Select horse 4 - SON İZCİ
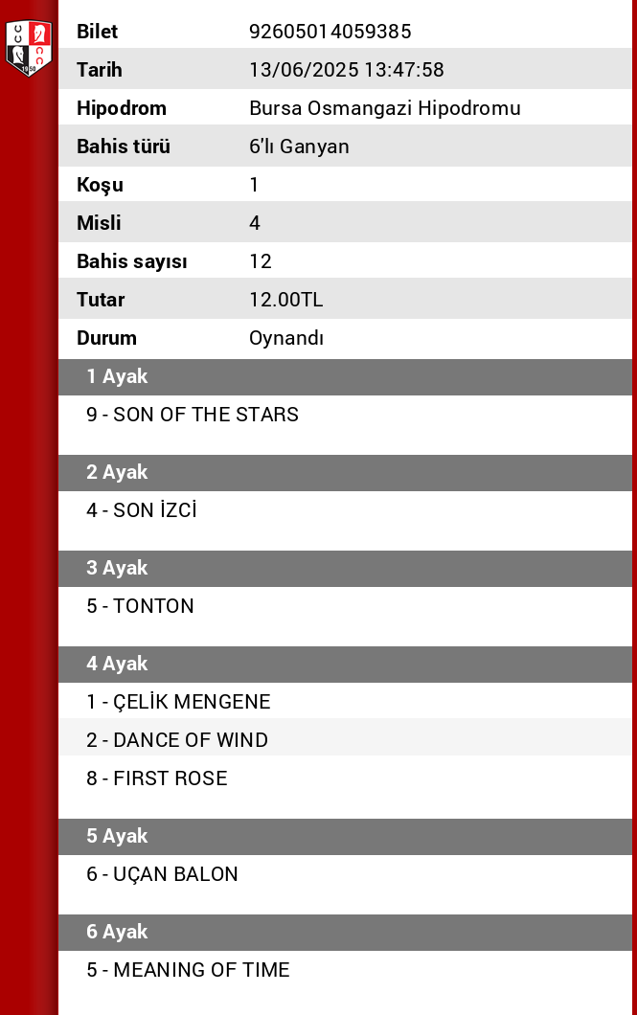This screenshot has height=1015, width=637. [142, 510]
